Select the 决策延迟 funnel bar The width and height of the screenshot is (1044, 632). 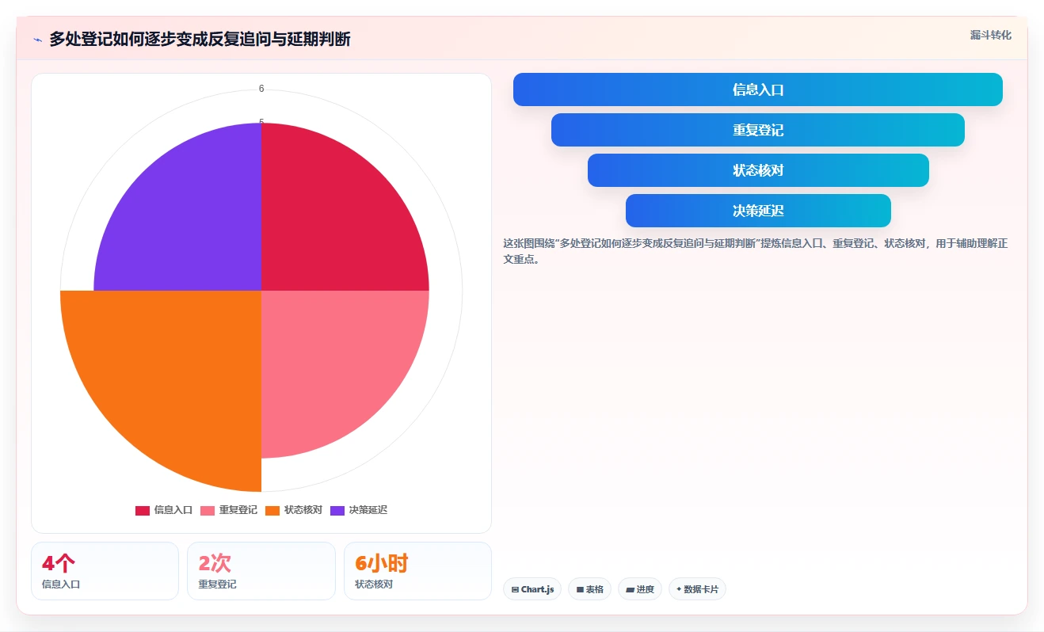point(758,211)
